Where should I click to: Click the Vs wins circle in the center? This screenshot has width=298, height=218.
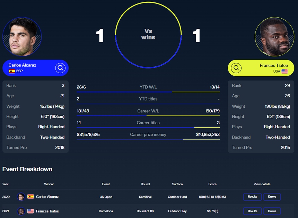148,34
